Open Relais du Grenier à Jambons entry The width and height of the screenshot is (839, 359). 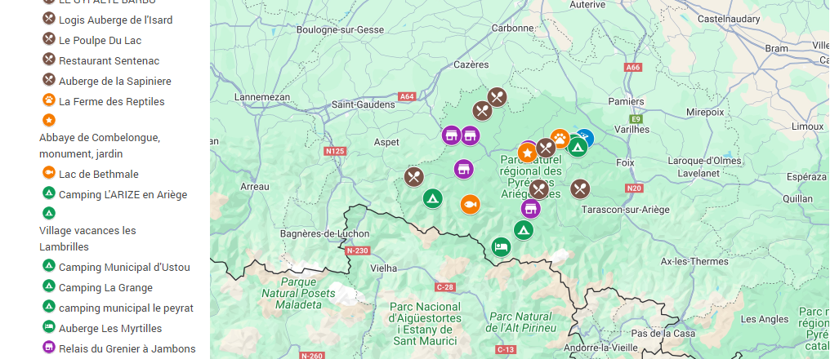(127, 349)
